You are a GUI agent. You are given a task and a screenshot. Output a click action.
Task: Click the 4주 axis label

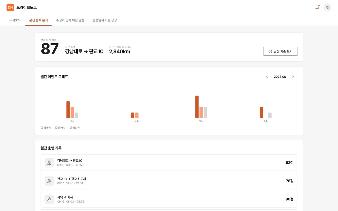266,121
